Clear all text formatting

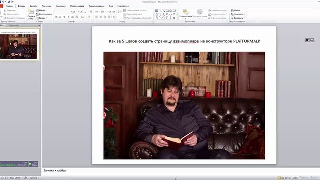click(x=91, y=12)
